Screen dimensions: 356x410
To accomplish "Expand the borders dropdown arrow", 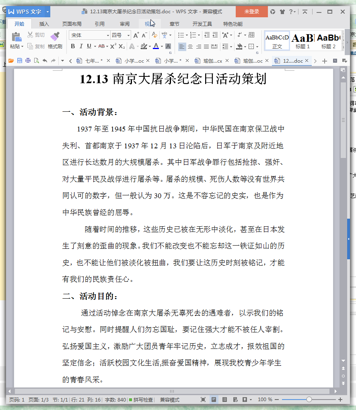I will pyautogui.click(x=257, y=47).
